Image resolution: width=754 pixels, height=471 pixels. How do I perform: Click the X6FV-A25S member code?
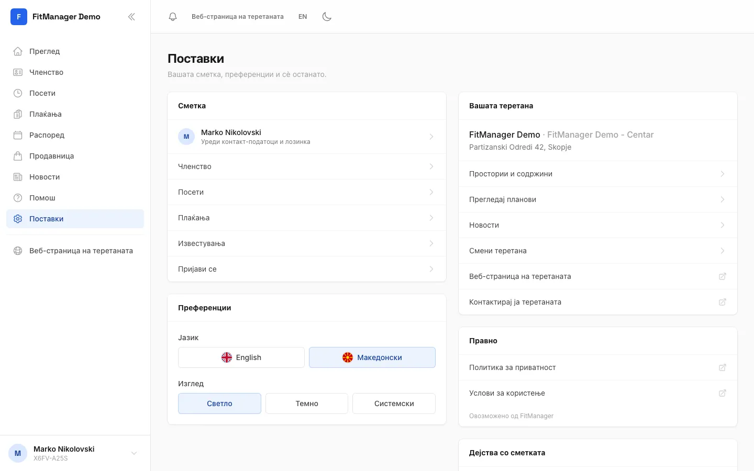[51, 458]
